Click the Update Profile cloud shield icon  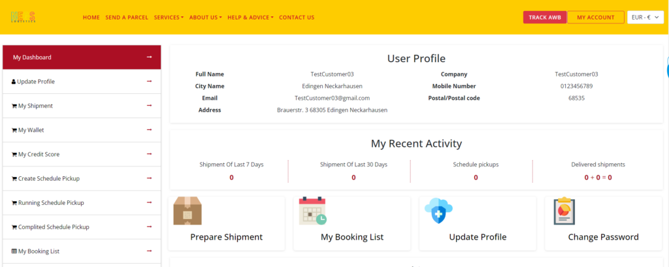[x=438, y=211]
